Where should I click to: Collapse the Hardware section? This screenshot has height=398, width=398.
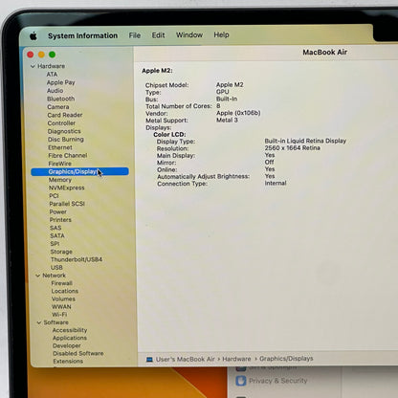tap(33, 66)
